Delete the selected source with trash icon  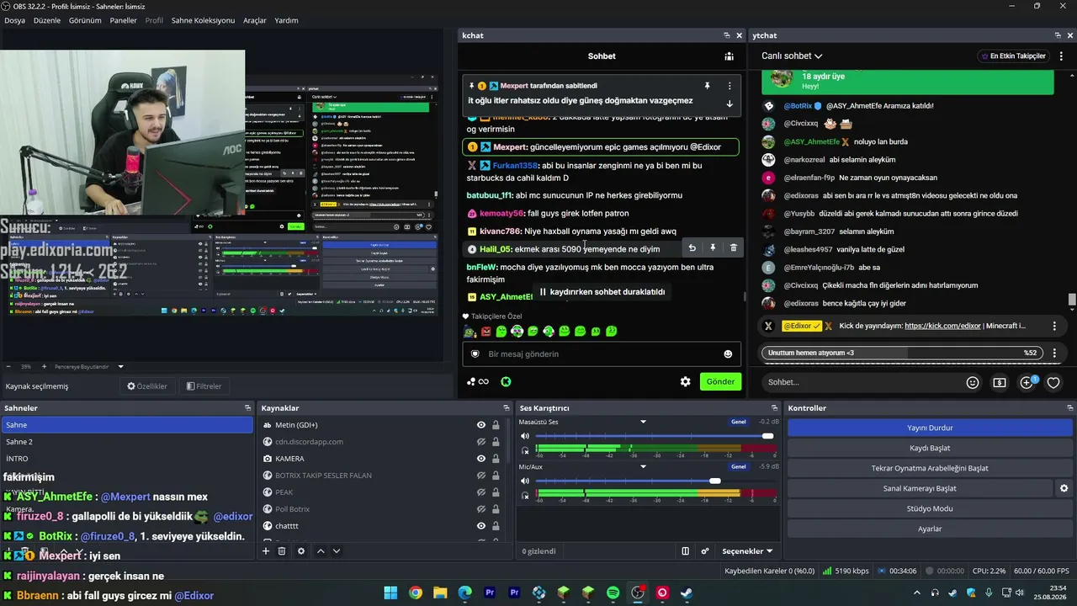(x=282, y=551)
